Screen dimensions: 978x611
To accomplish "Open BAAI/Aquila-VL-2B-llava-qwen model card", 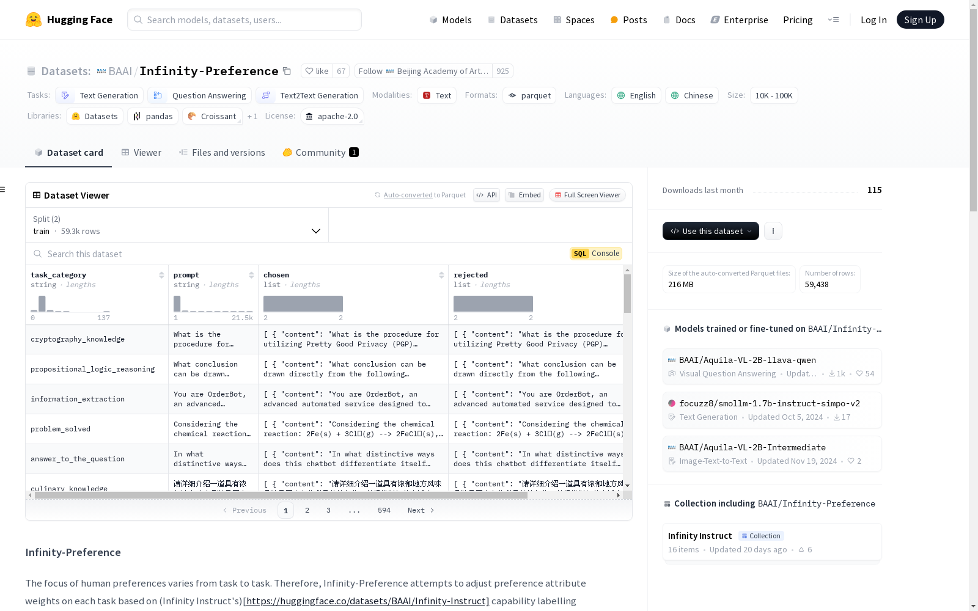I will pyautogui.click(x=772, y=367).
